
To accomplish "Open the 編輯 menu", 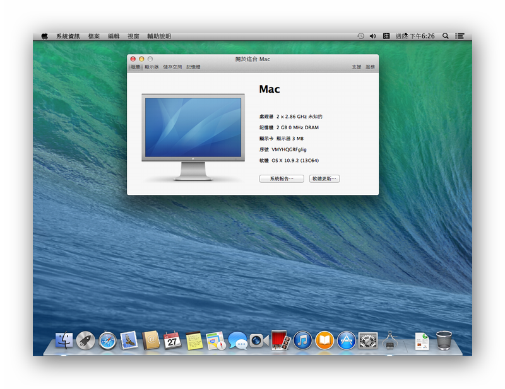I will 114,37.
